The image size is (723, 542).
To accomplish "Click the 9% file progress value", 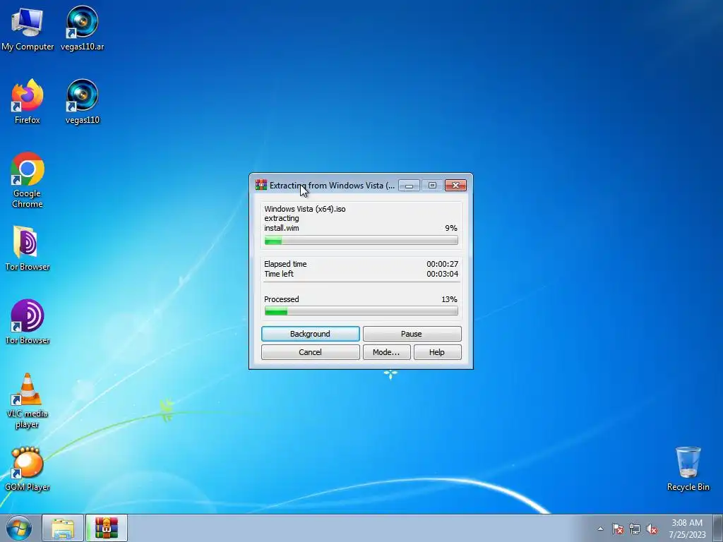I will coord(451,228).
